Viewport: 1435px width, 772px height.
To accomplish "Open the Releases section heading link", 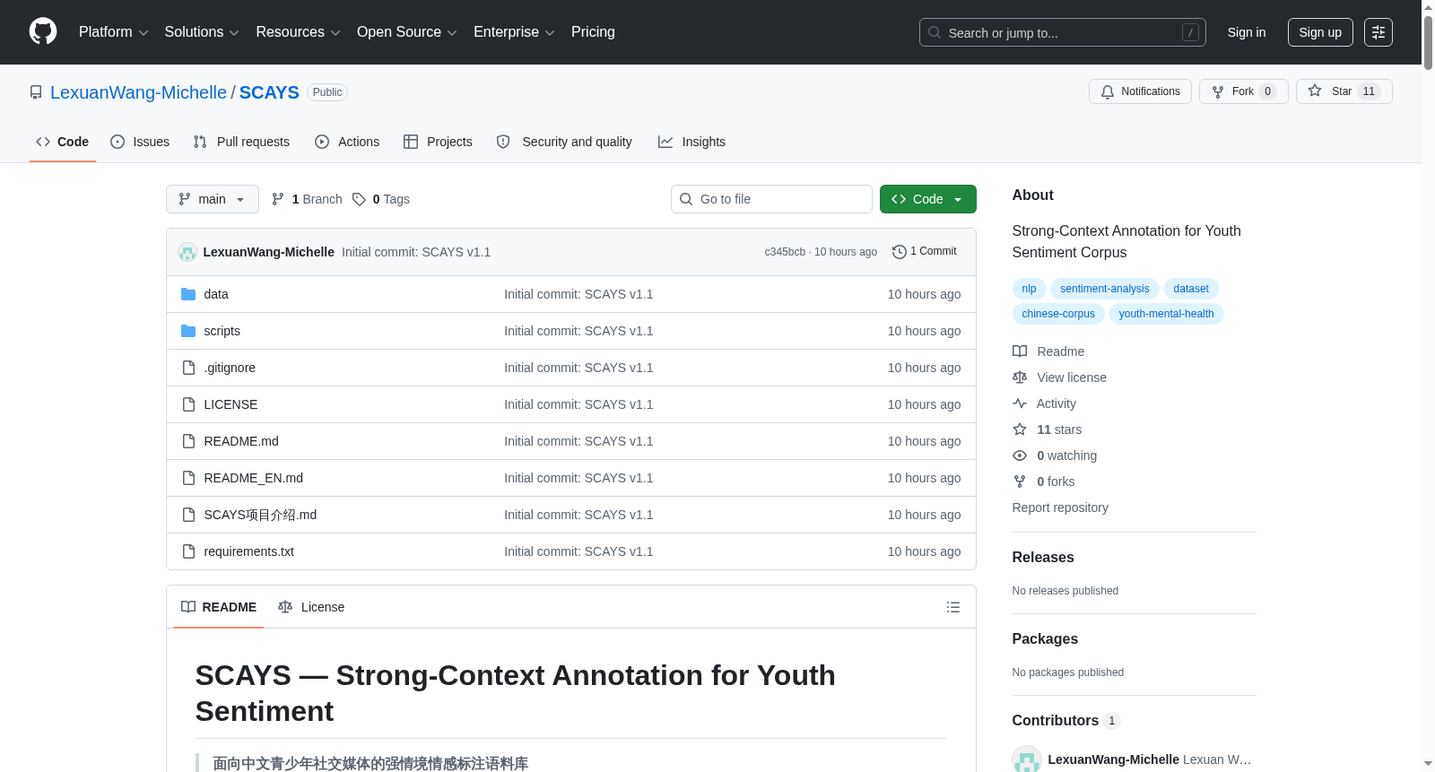I will point(1043,557).
